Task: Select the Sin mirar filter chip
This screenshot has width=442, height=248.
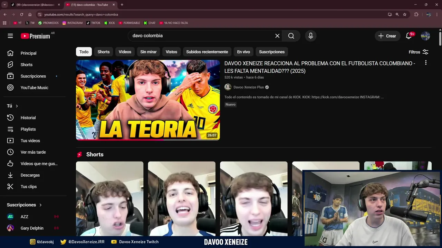Action: tap(148, 52)
